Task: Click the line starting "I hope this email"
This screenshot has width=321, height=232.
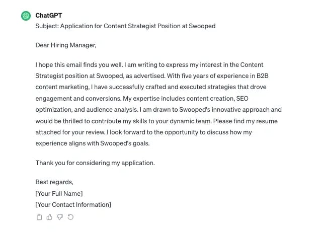Action: coord(149,65)
